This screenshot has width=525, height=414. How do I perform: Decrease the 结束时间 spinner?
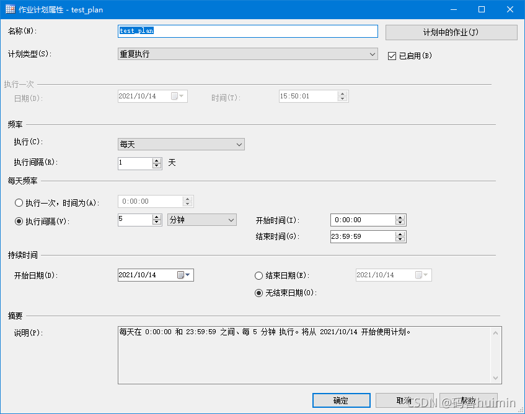point(400,239)
